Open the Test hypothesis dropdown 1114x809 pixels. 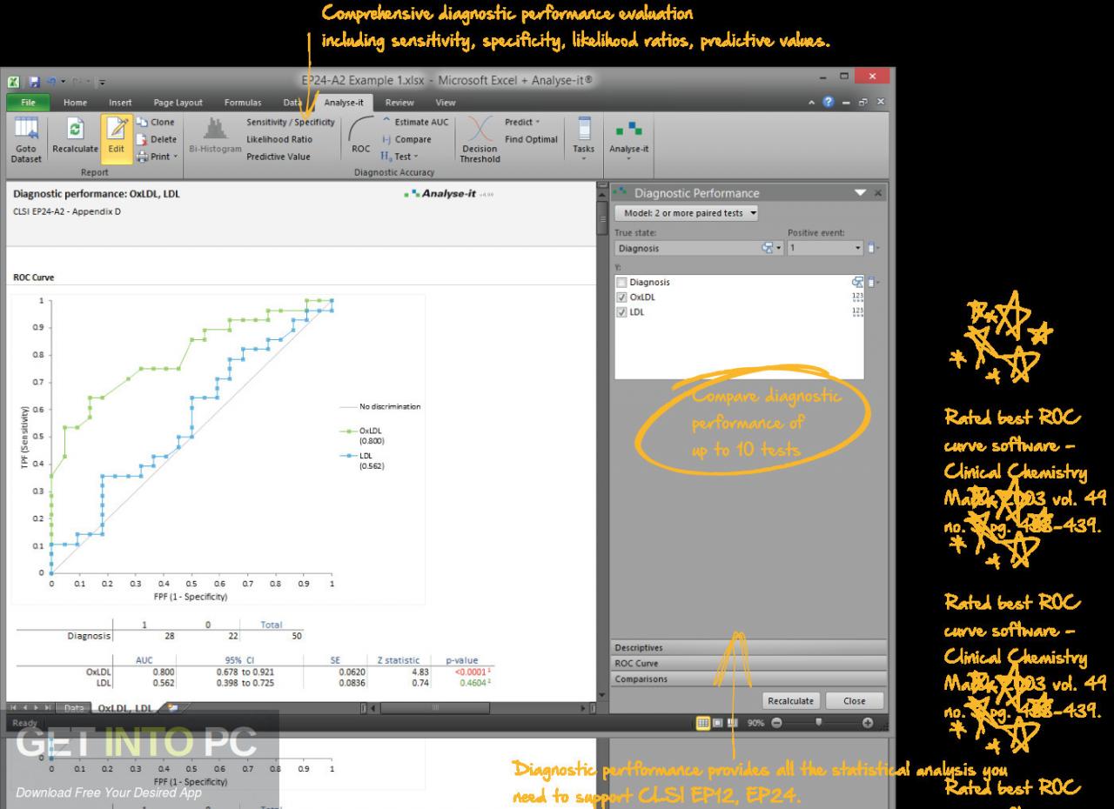[399, 157]
